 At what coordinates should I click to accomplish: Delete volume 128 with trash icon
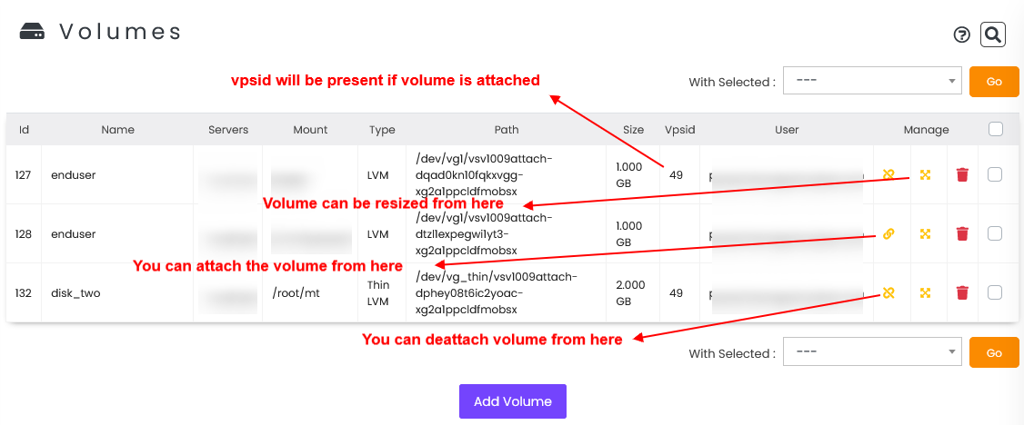[x=961, y=233]
